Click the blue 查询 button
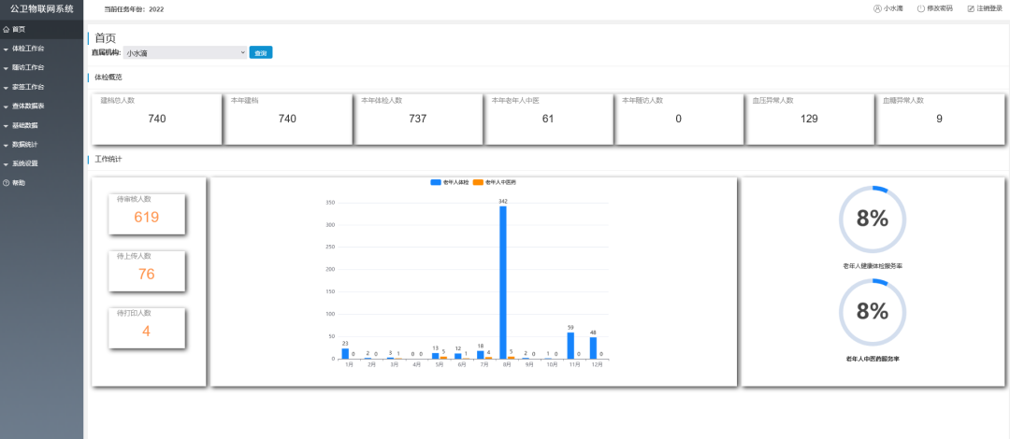The height and width of the screenshot is (439, 1010). tap(261, 53)
